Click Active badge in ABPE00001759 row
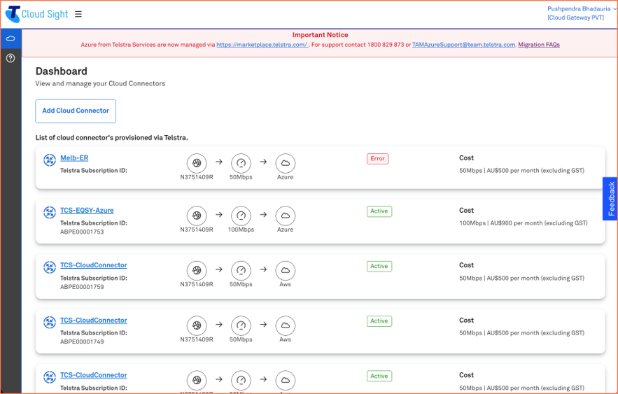The image size is (618, 394). [x=379, y=267]
